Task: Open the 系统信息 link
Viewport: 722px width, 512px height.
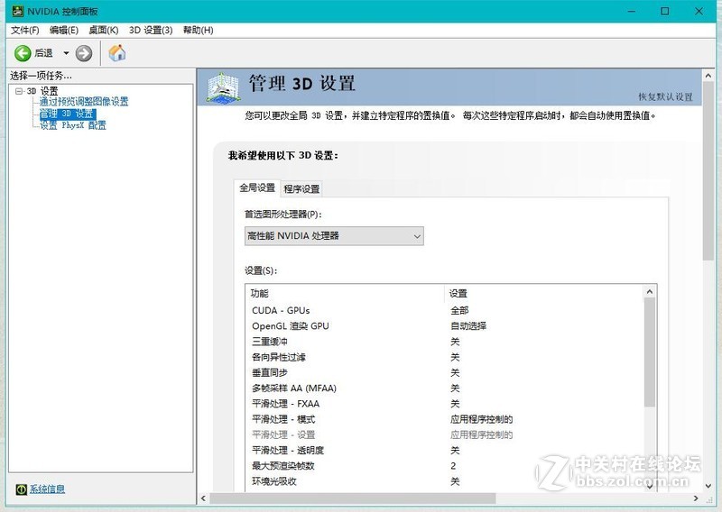Action: (x=48, y=489)
